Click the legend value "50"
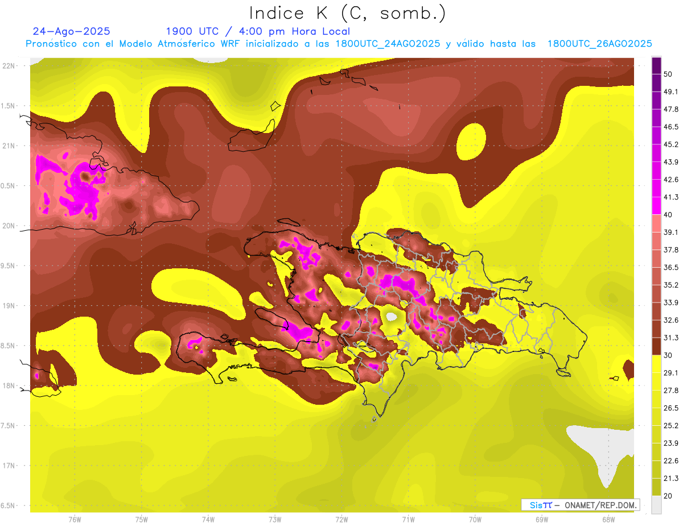Viewport: 683px width, 527px height. click(668, 74)
